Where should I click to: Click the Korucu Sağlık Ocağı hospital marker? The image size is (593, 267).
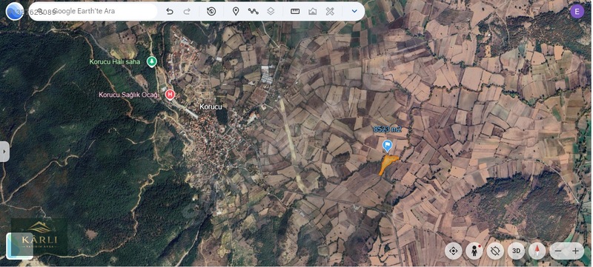tap(170, 94)
